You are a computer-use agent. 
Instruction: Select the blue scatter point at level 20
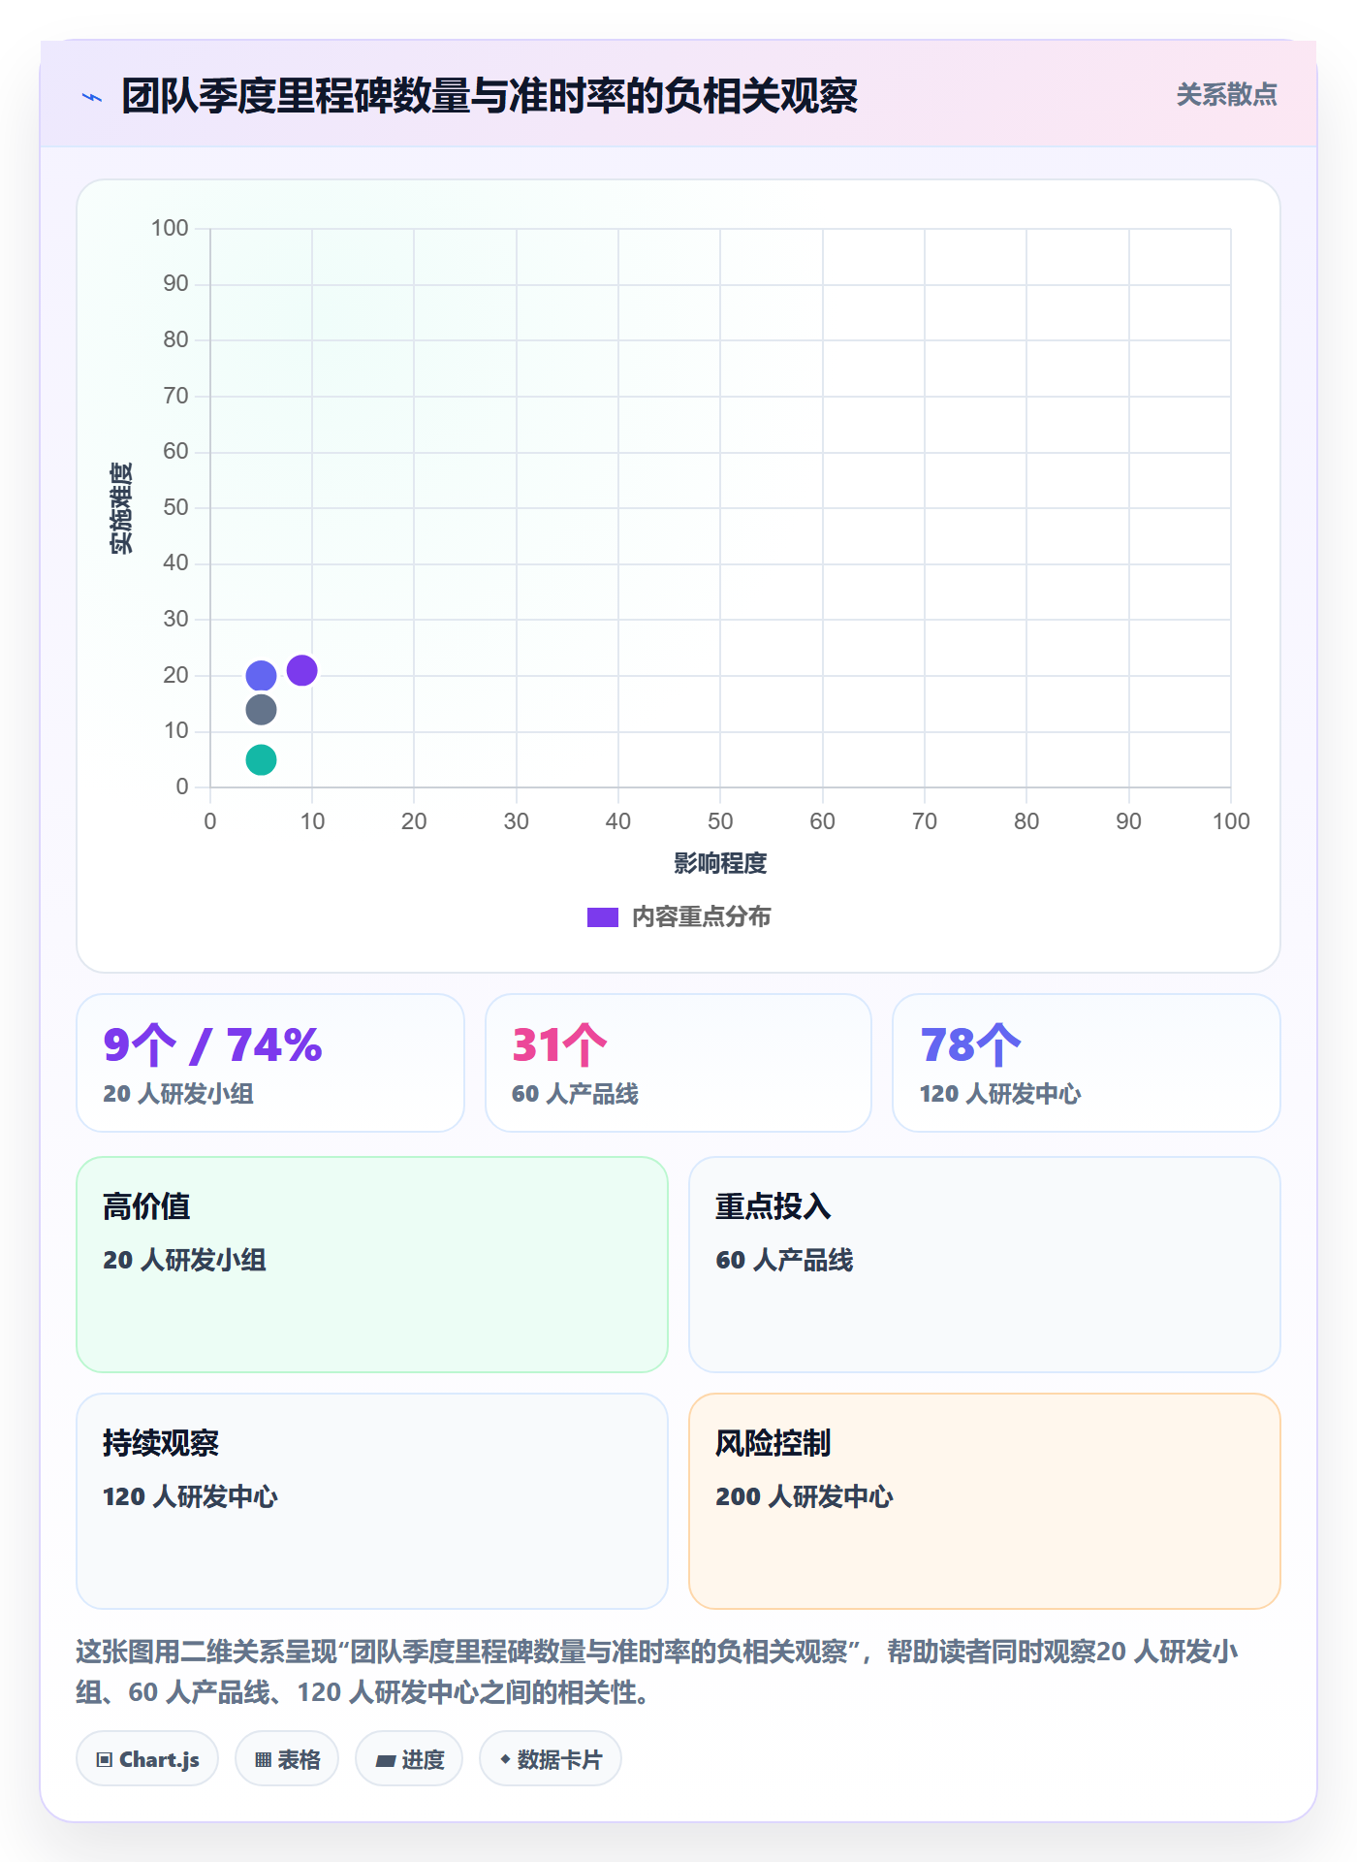tap(261, 676)
